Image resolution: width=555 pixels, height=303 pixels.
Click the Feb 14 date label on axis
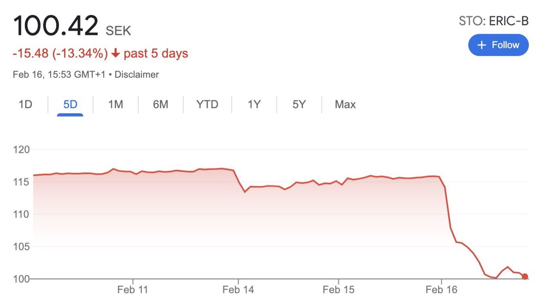click(238, 290)
